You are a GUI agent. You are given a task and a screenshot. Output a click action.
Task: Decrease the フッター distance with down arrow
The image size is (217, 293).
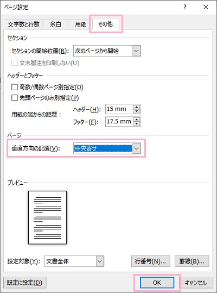(x=137, y=124)
